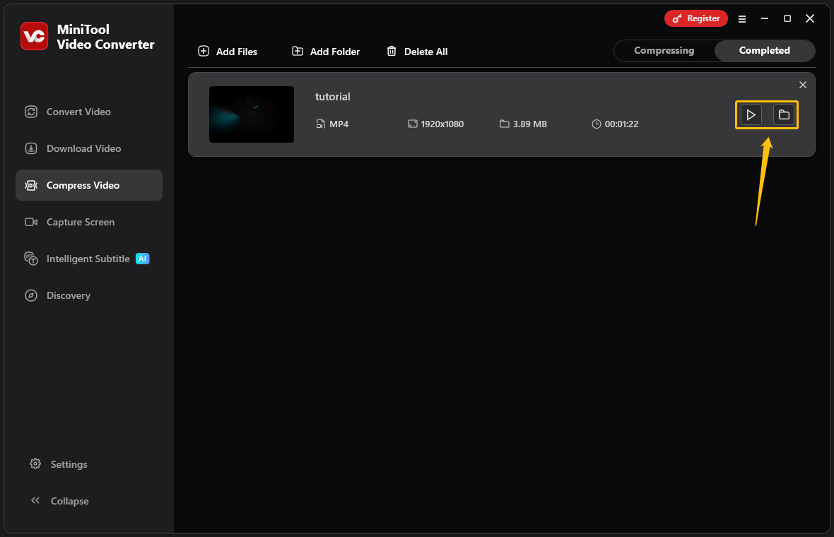The image size is (834, 537).
Task: Switch to the Completed tab
Action: click(x=764, y=50)
